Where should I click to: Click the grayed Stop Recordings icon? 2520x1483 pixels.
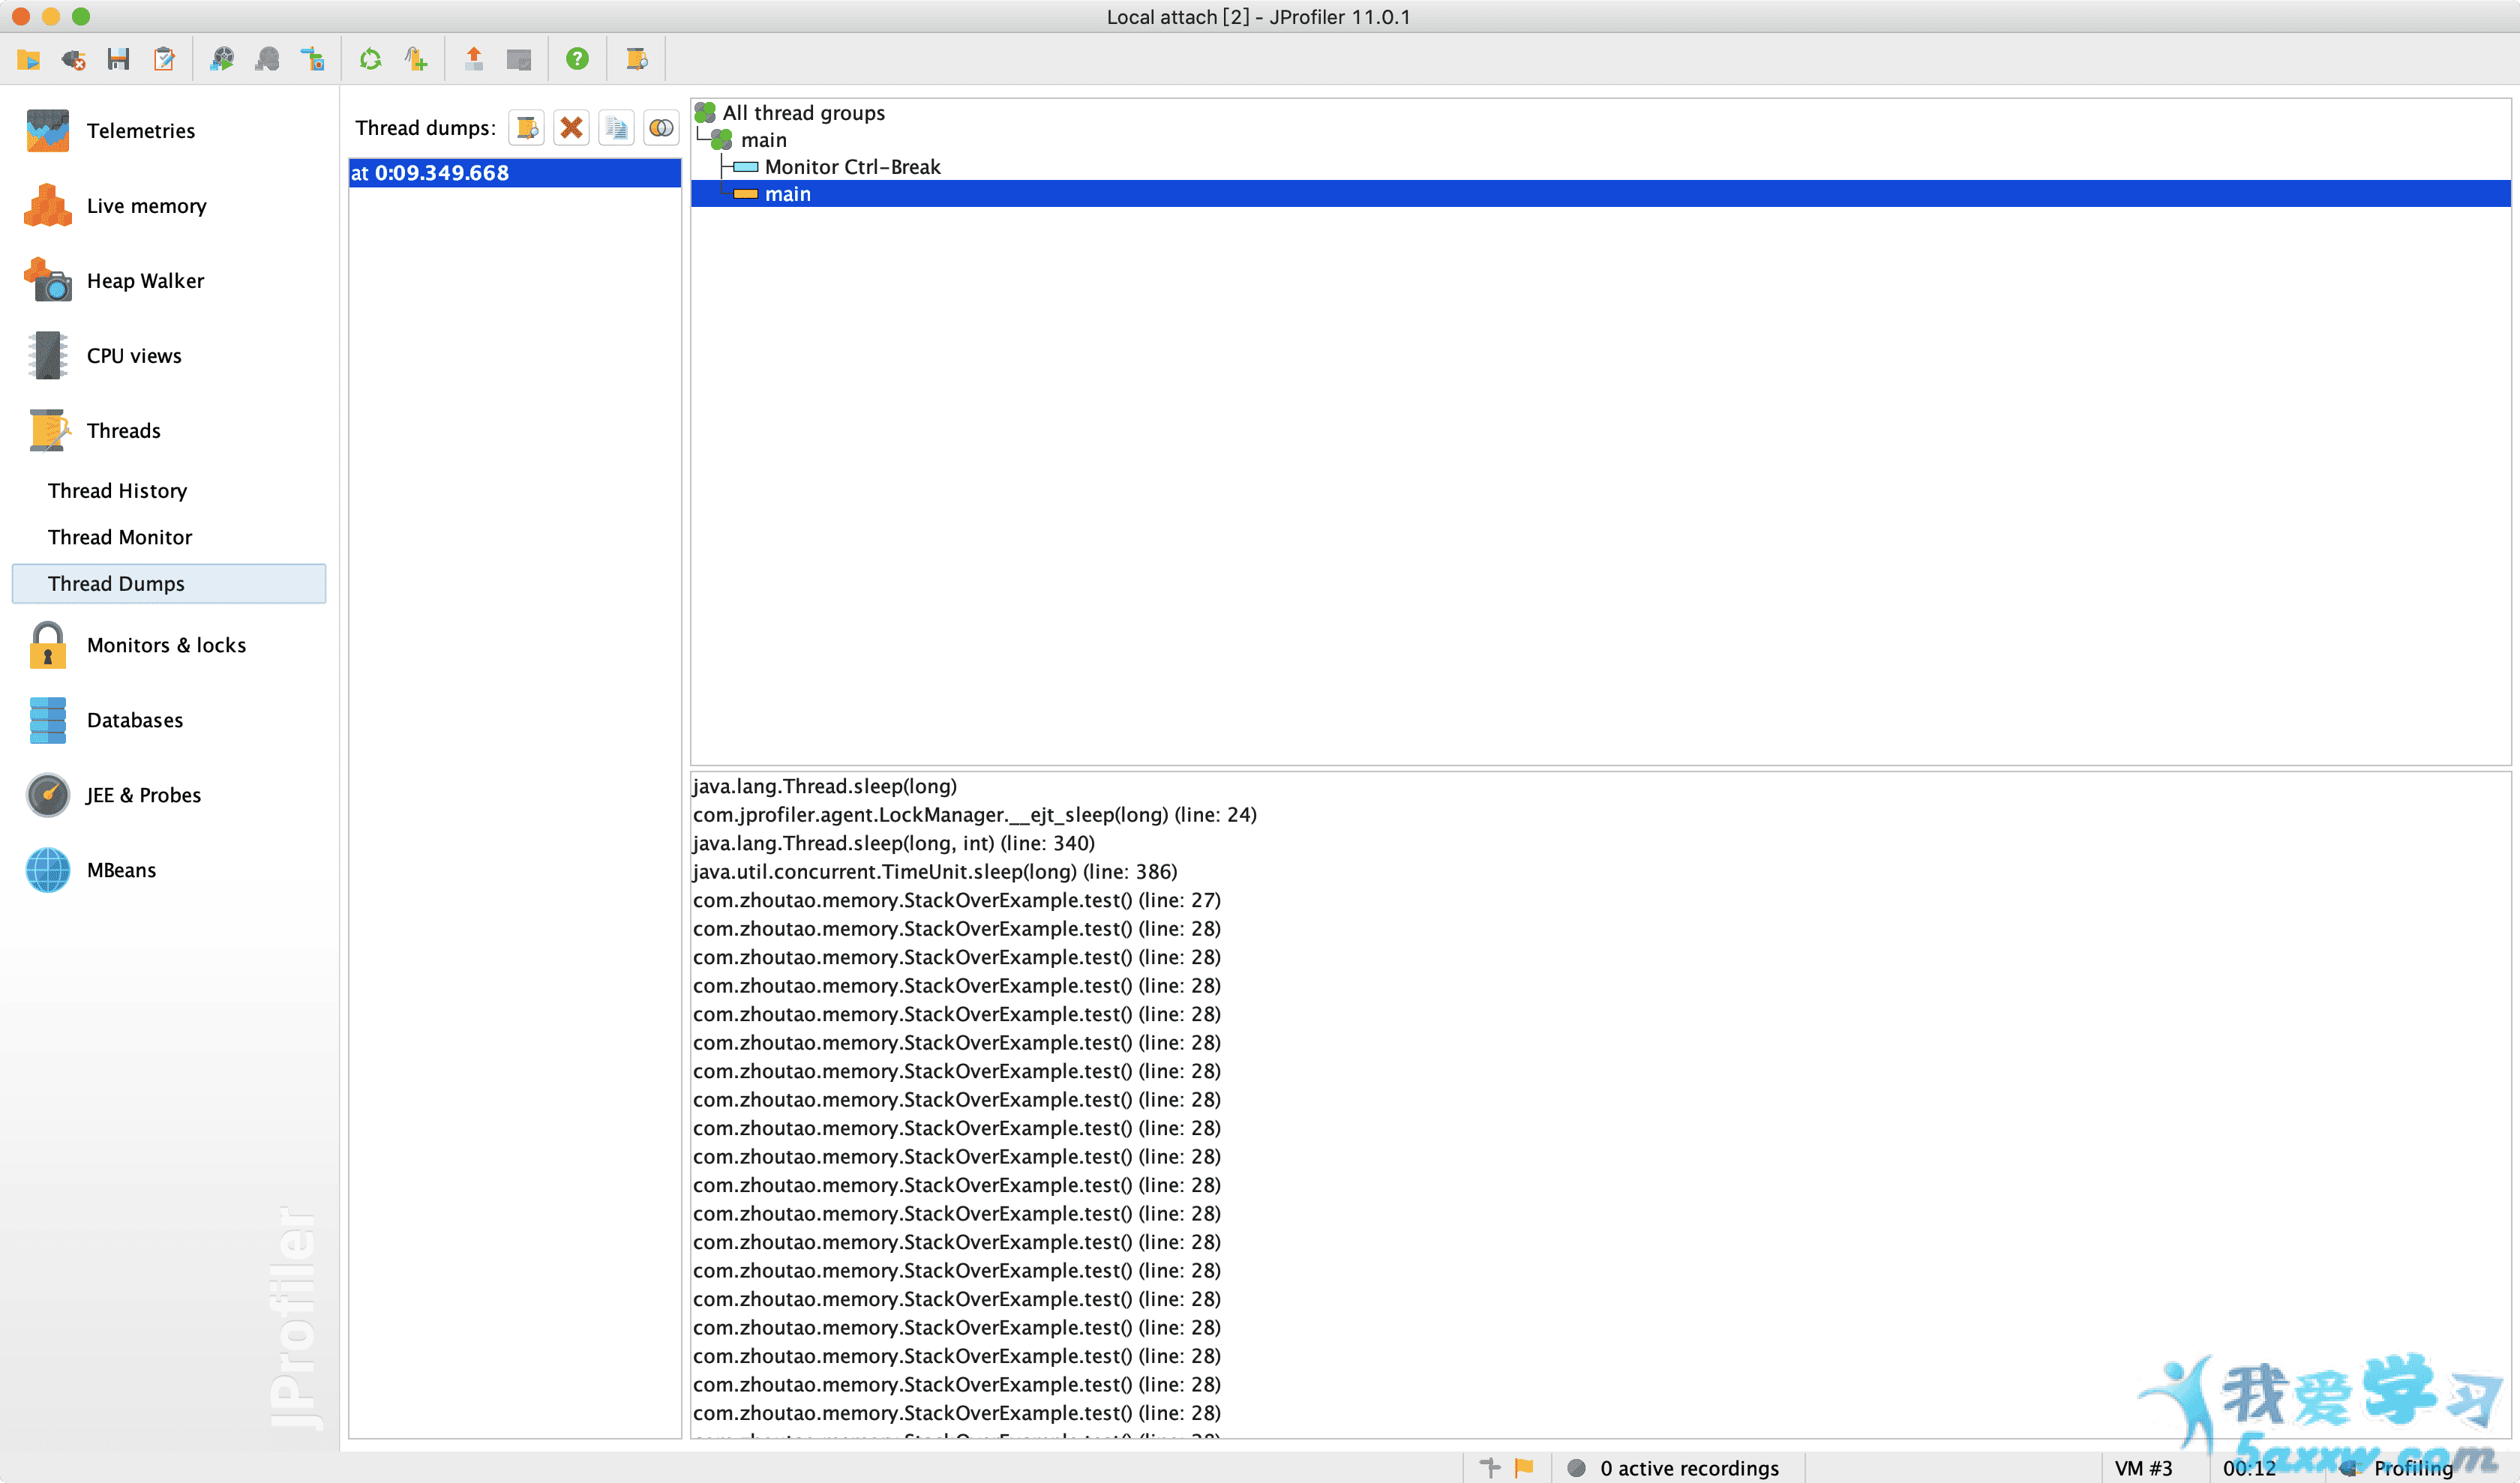(267, 59)
